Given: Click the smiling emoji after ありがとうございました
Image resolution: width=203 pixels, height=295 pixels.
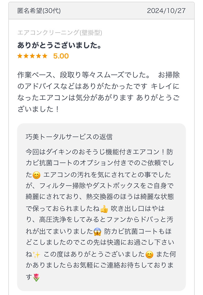Looking at the screenshot, I should pyautogui.click(x=149, y=255).
